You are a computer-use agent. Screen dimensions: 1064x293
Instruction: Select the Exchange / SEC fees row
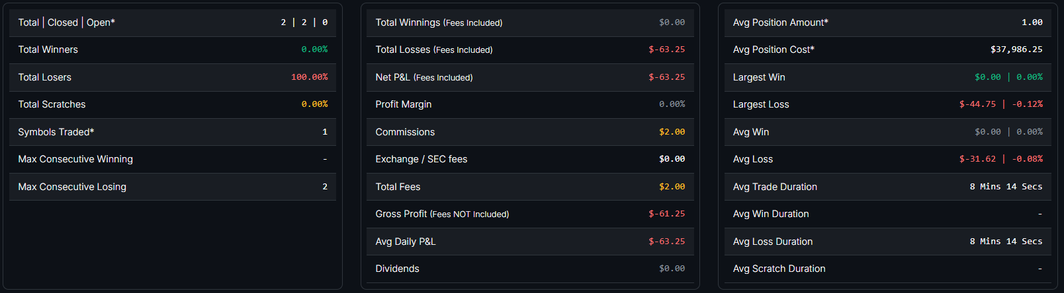pyautogui.click(x=530, y=159)
